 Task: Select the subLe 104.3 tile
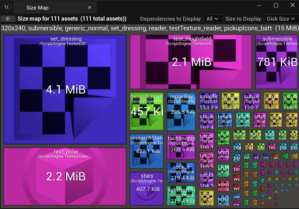pyautogui.click(x=207, y=179)
